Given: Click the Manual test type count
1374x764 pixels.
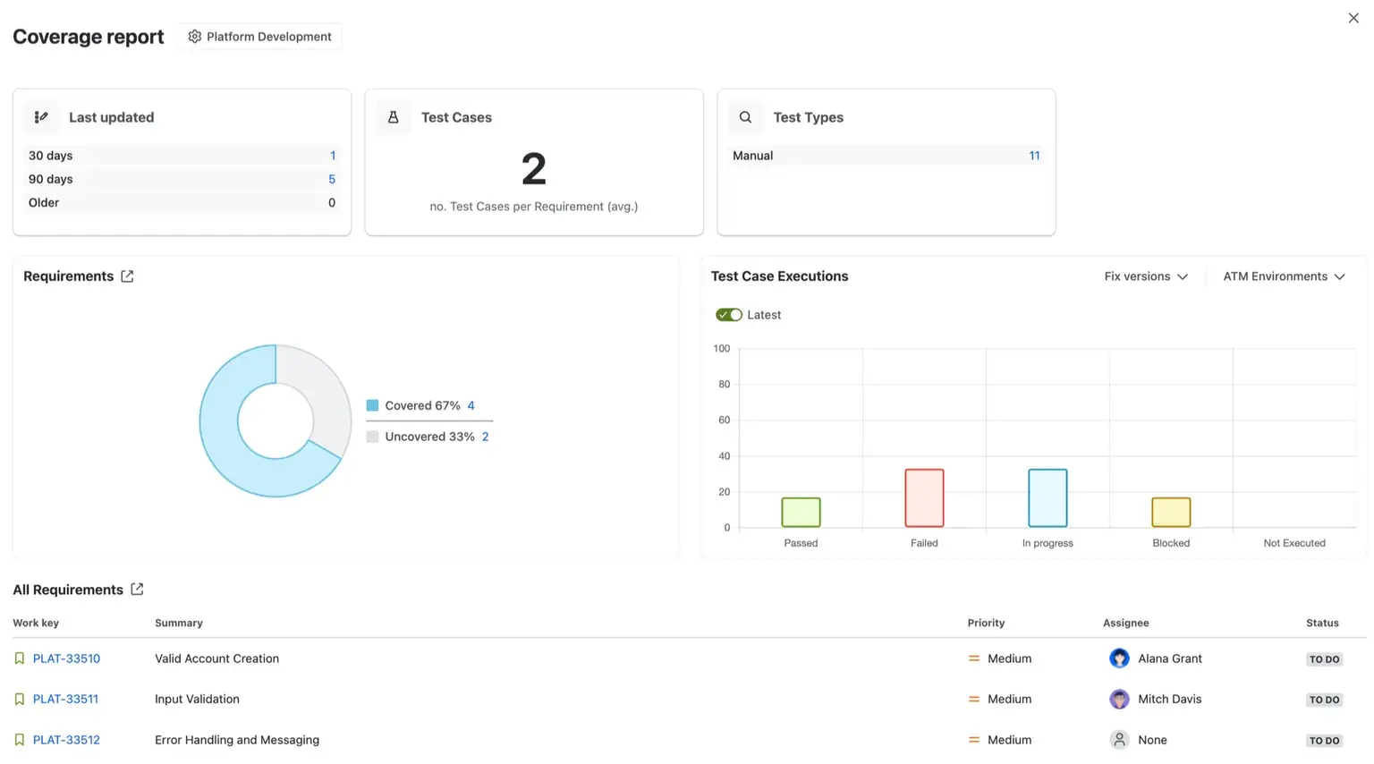Looking at the screenshot, I should (1034, 156).
